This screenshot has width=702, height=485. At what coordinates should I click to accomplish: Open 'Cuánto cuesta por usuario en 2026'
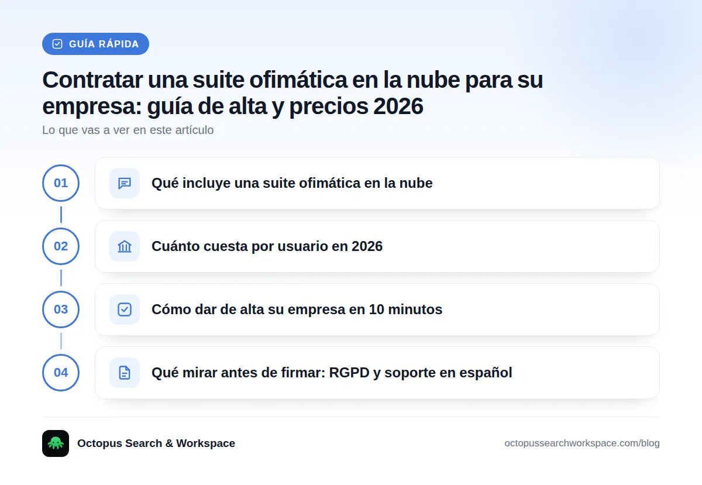point(377,246)
